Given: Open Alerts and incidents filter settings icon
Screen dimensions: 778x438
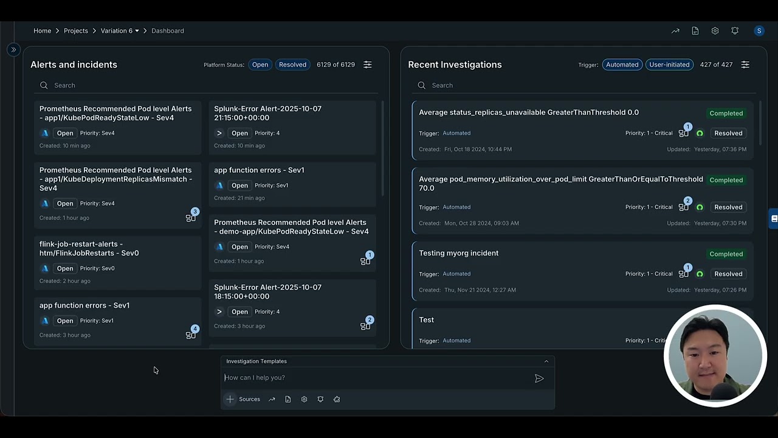Looking at the screenshot, I should 368,64.
